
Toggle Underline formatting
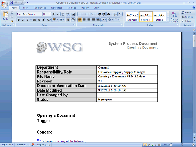click(x=28, y=20)
